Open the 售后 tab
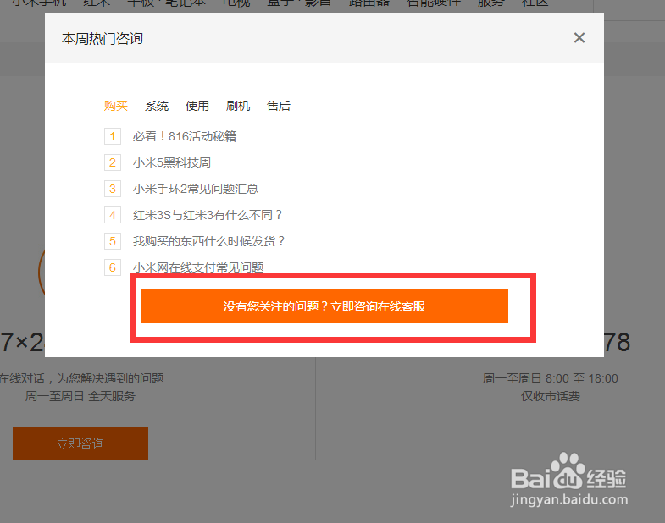The width and height of the screenshot is (665, 523). (x=279, y=106)
